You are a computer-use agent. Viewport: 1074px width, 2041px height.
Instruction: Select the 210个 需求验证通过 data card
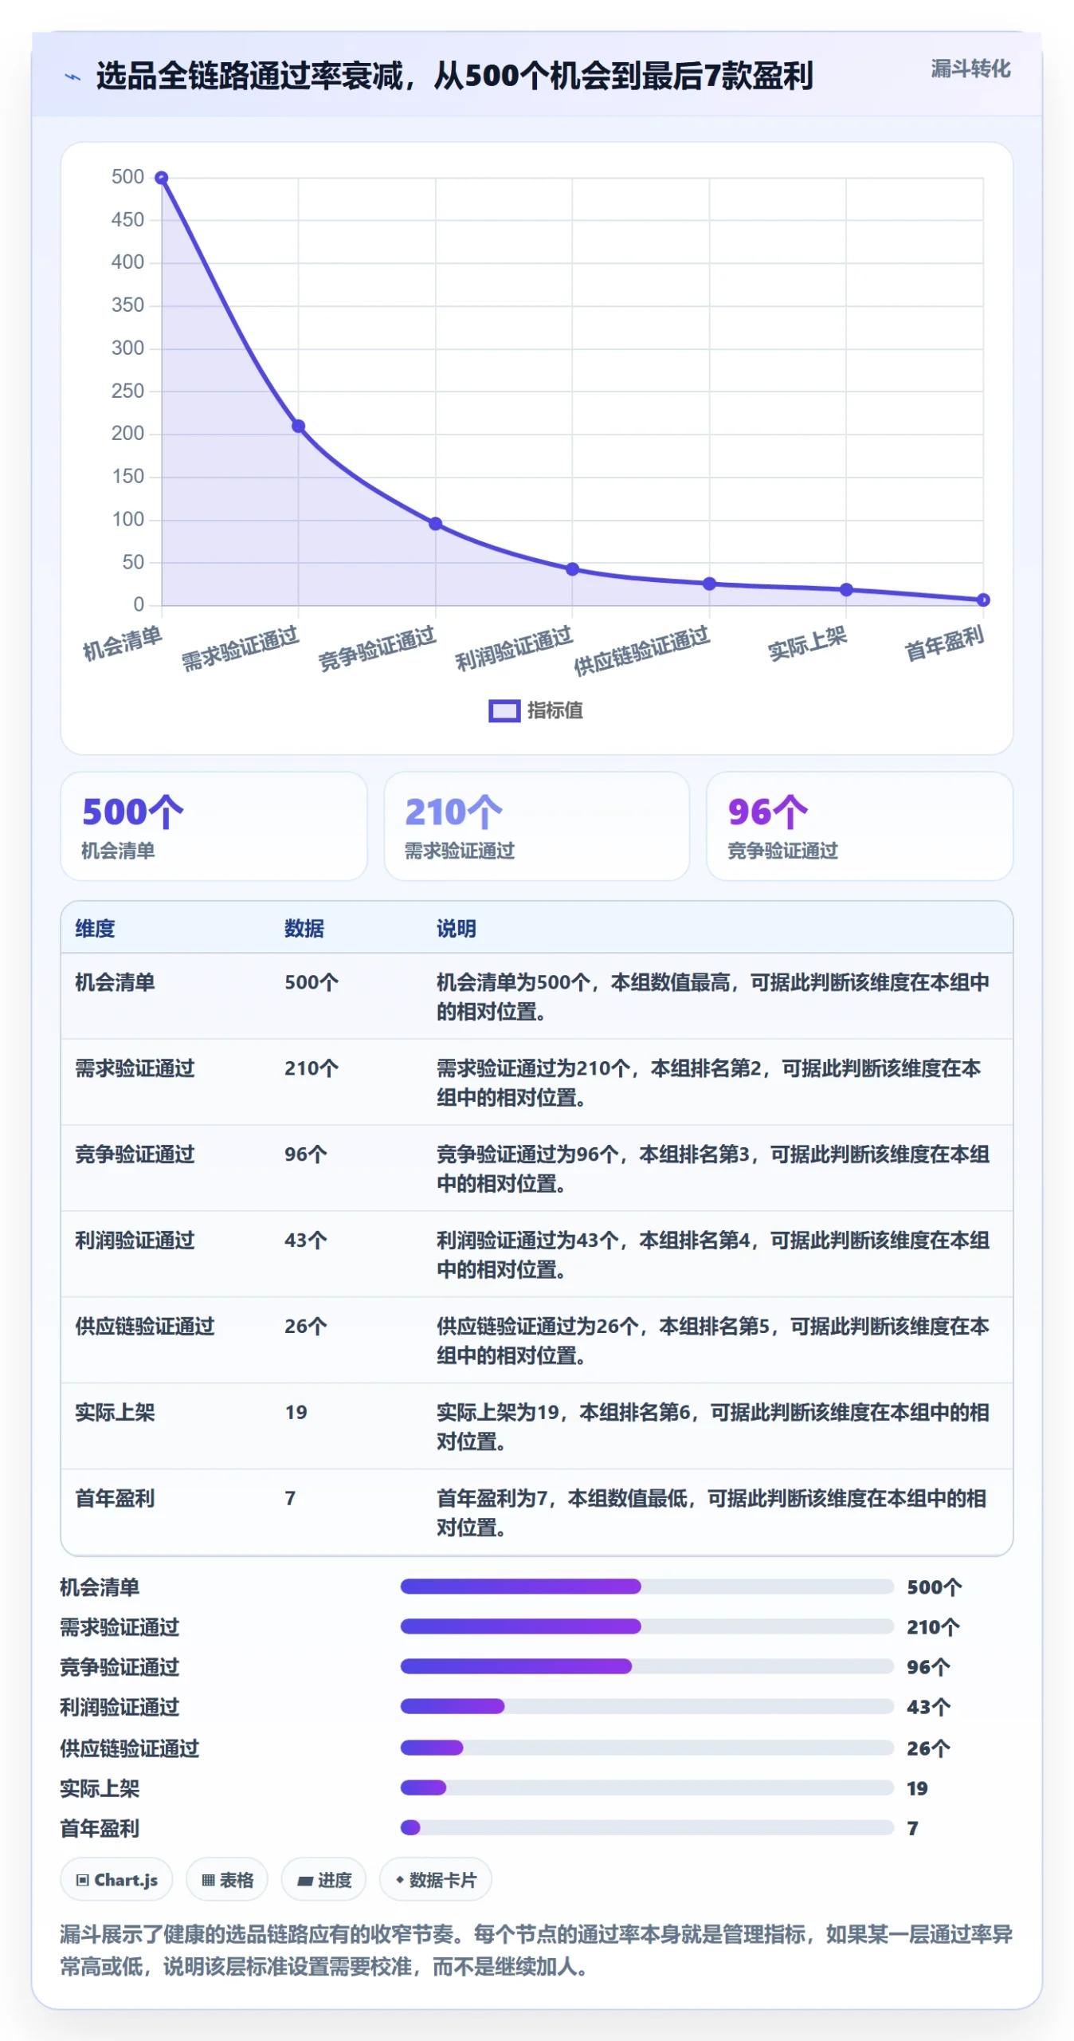click(536, 826)
